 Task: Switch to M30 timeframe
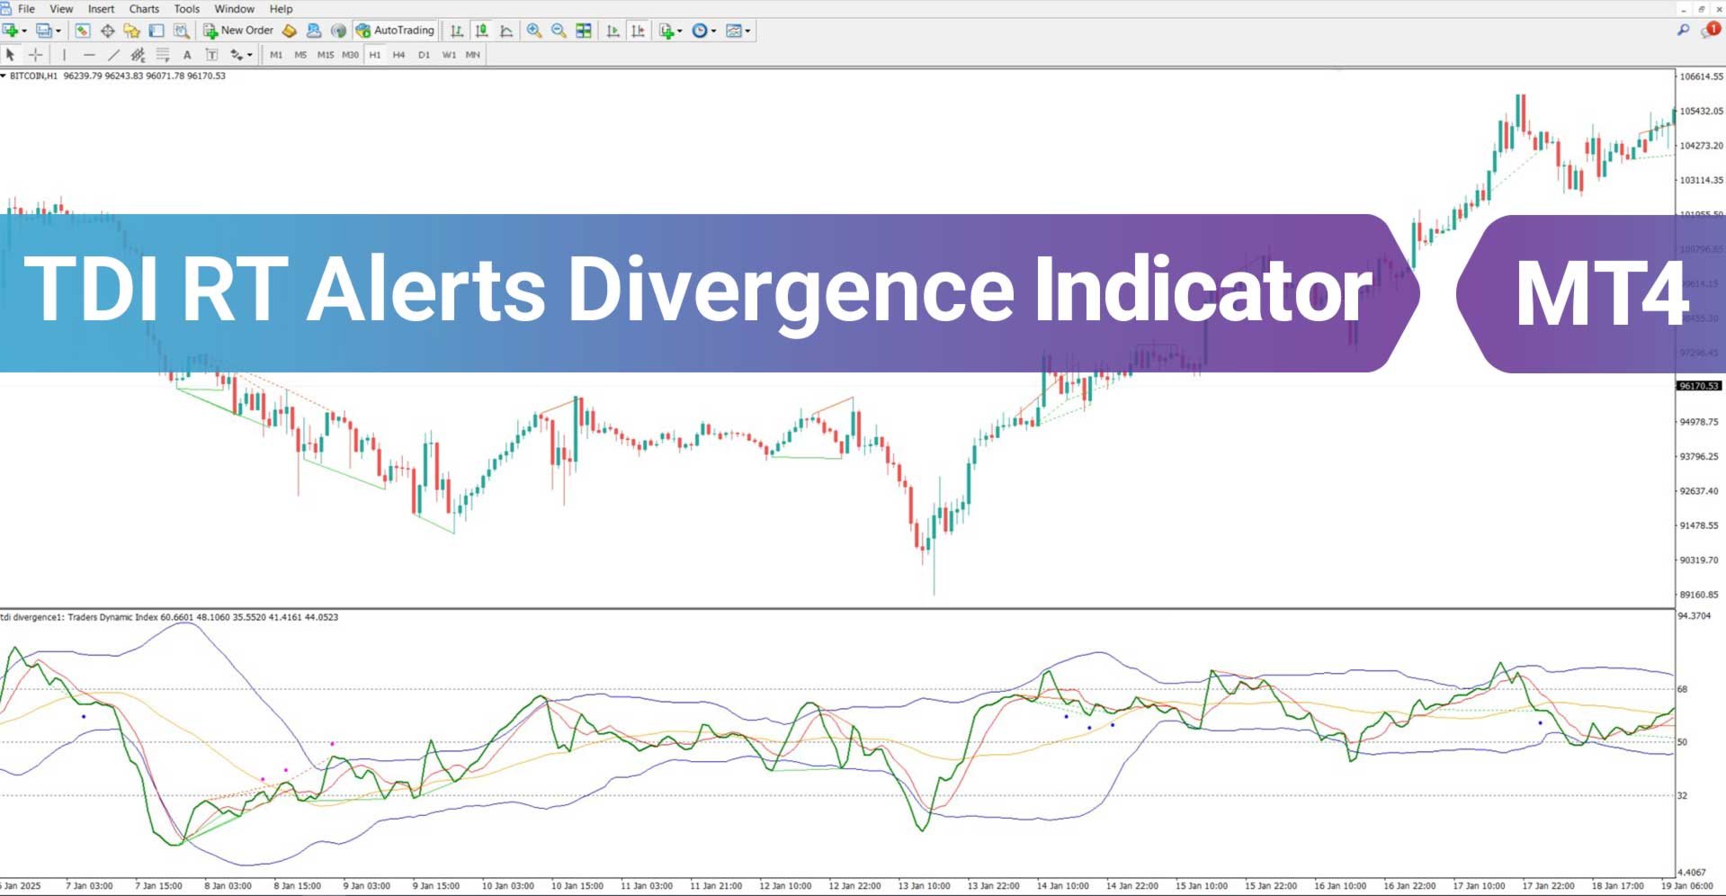tap(350, 55)
